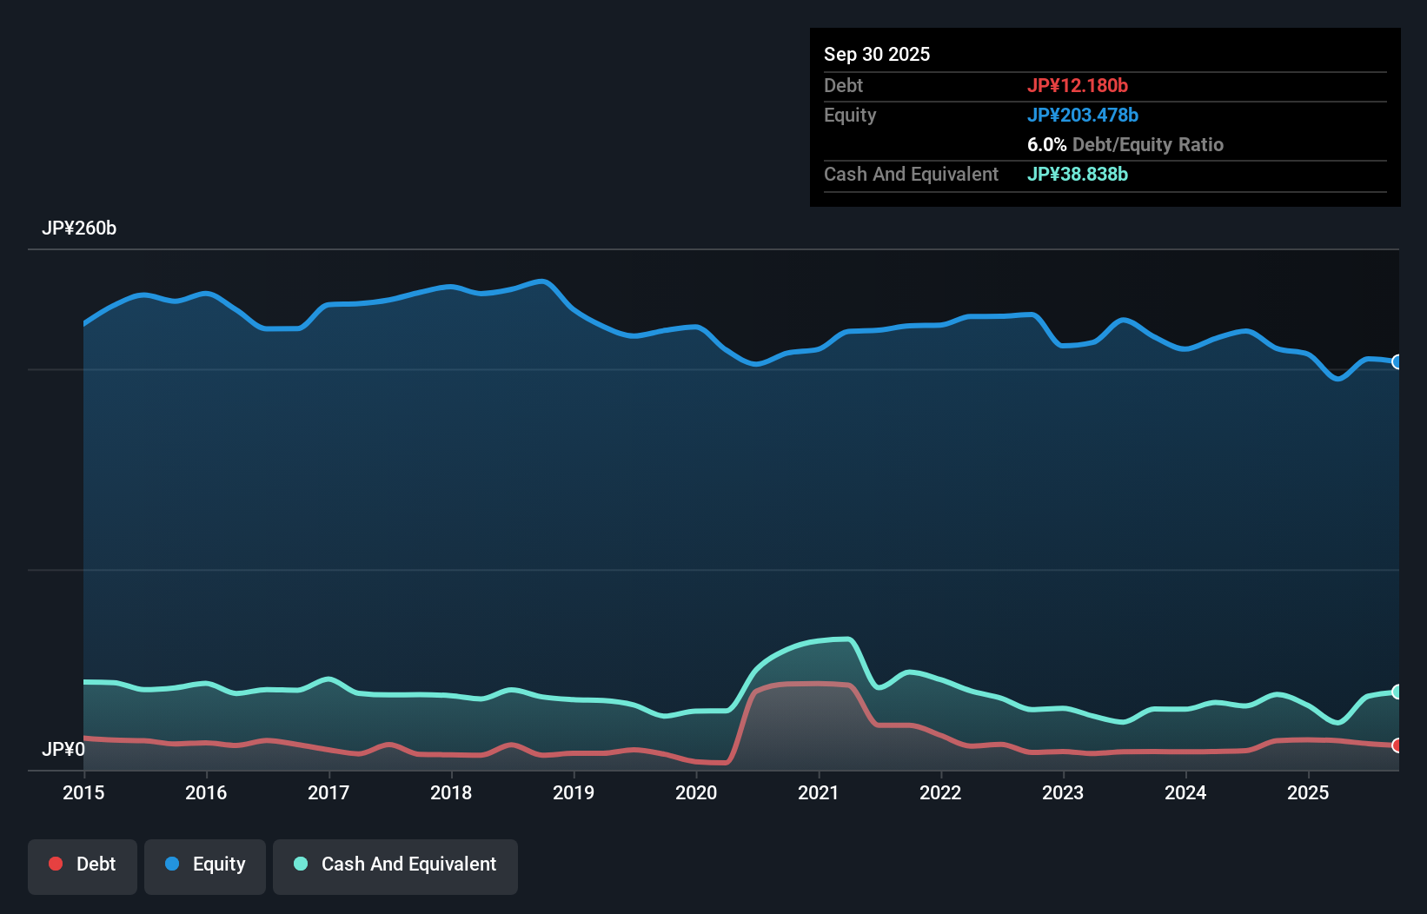Click the teal Cash And Equivalent dot icon
This screenshot has height=914, width=1427.
point(300,864)
